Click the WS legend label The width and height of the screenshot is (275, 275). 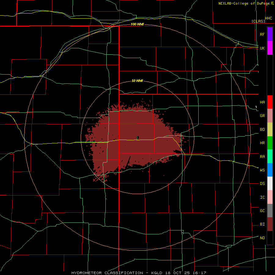(x=262, y=170)
